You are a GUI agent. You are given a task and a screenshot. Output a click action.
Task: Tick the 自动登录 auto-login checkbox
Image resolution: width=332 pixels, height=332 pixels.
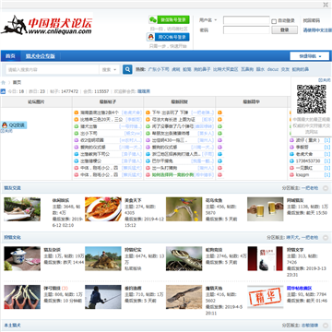(x=274, y=21)
